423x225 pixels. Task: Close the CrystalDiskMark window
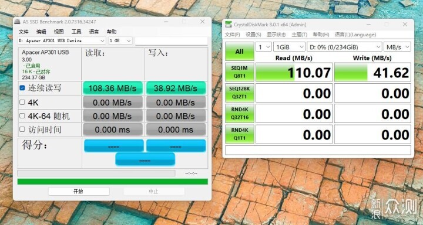405,25
